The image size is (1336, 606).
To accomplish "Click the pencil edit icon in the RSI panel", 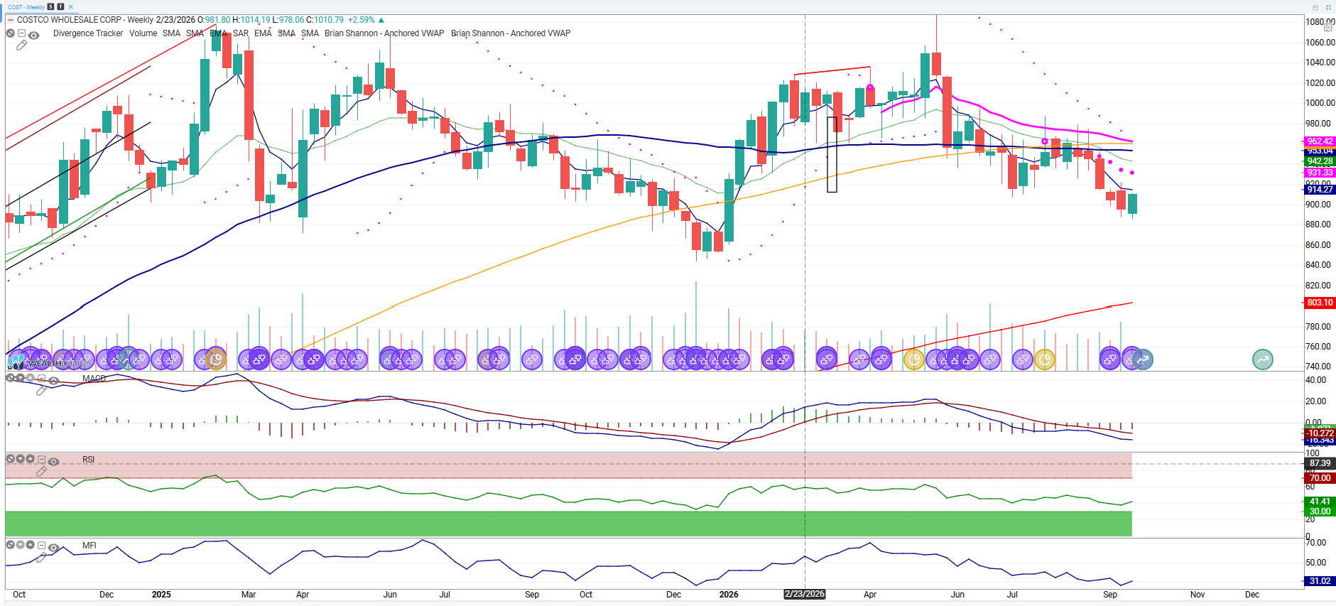I will coord(41,471).
